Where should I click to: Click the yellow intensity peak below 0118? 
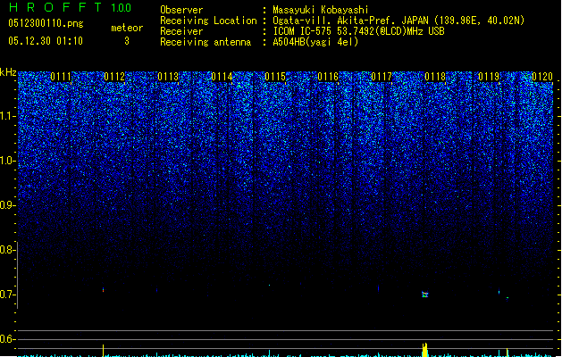pyautogui.click(x=425, y=350)
